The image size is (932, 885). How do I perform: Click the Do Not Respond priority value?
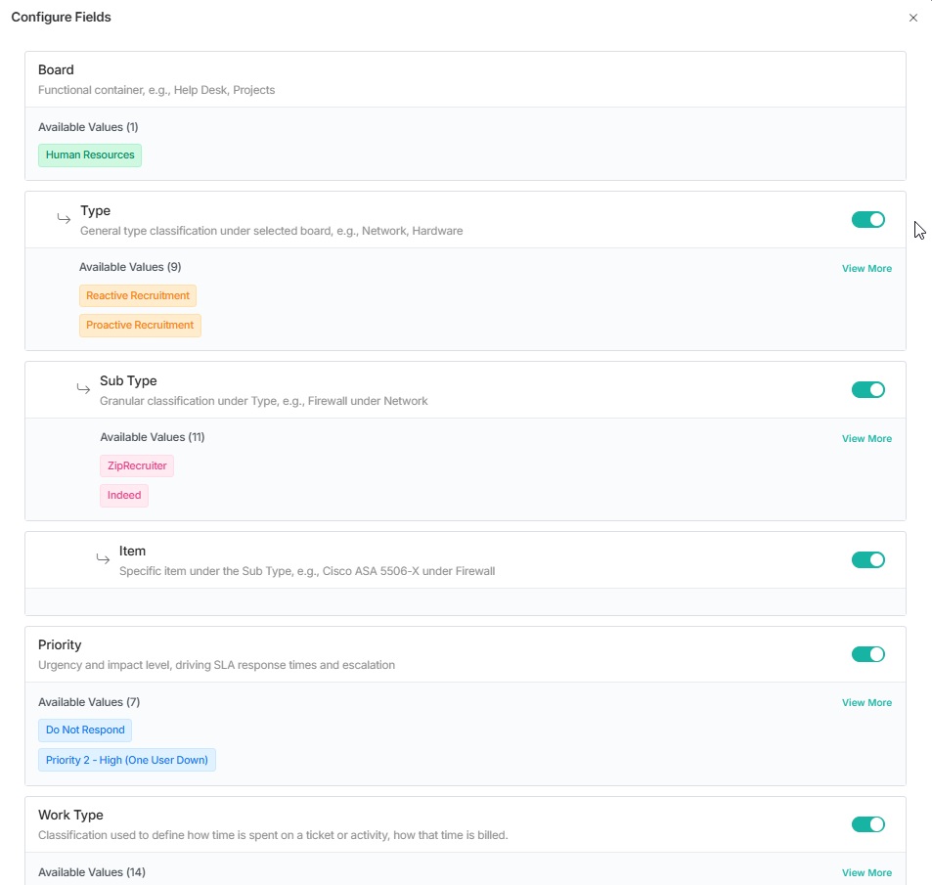click(x=85, y=730)
